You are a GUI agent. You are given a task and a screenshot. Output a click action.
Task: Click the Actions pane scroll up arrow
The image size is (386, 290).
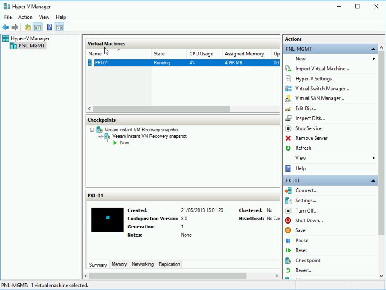click(x=382, y=47)
